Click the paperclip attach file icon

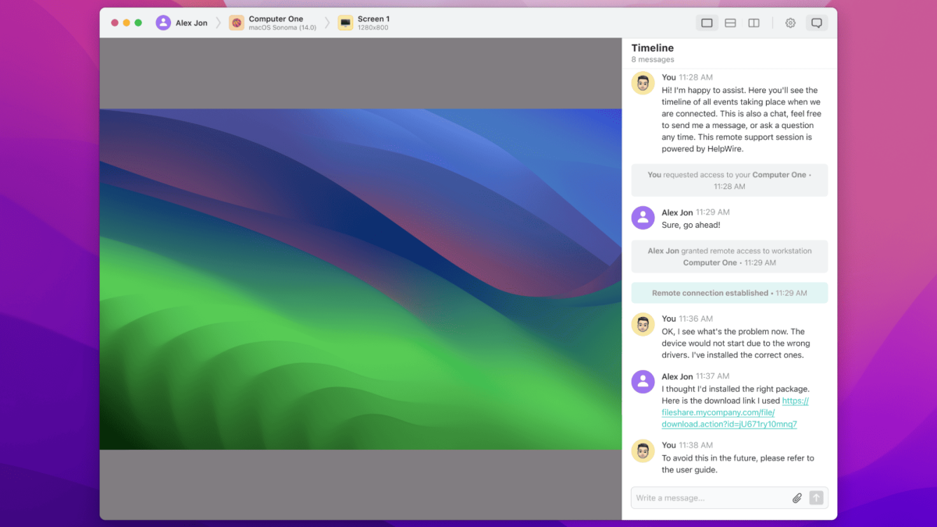point(797,498)
